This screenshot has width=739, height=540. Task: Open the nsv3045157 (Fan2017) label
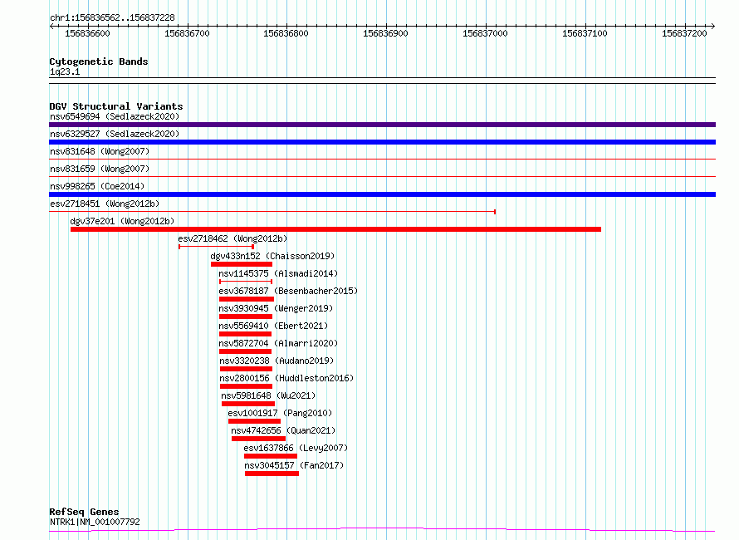tap(294, 465)
